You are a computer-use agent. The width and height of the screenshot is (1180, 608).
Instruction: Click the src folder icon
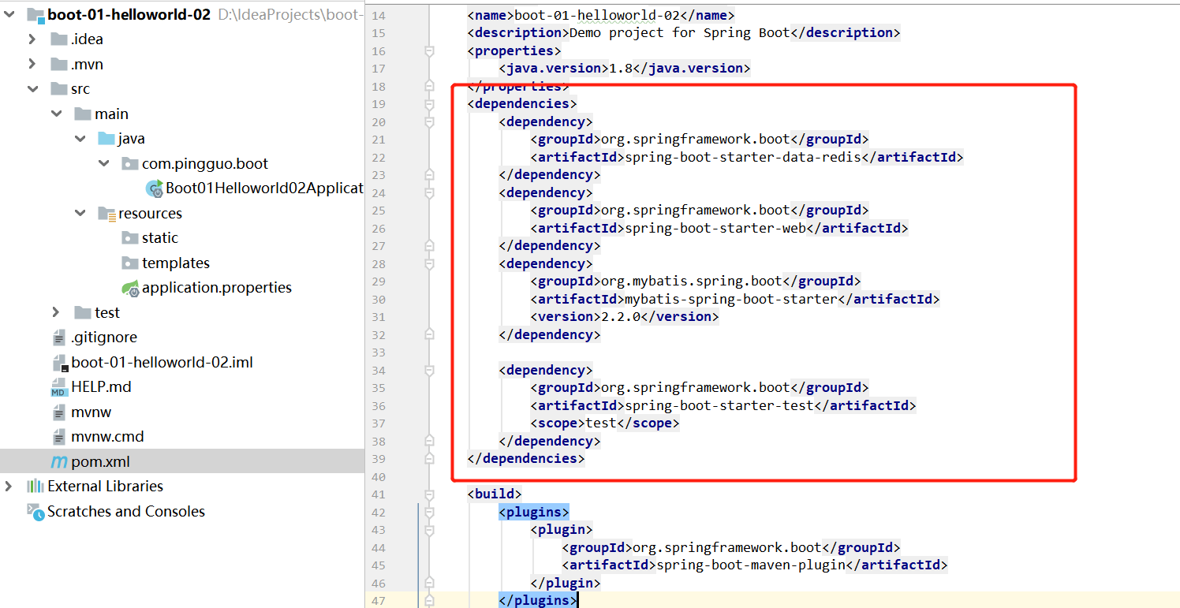tap(58, 89)
